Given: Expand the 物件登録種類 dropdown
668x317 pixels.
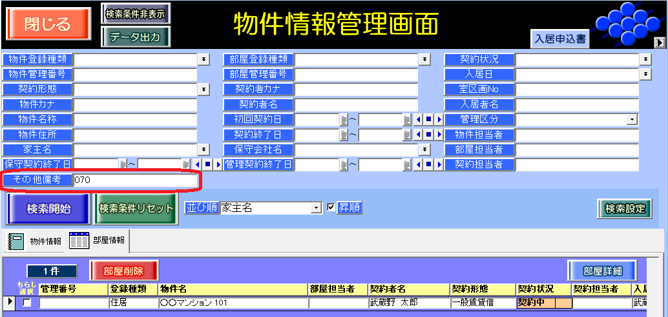Looking at the screenshot, I should (204, 59).
